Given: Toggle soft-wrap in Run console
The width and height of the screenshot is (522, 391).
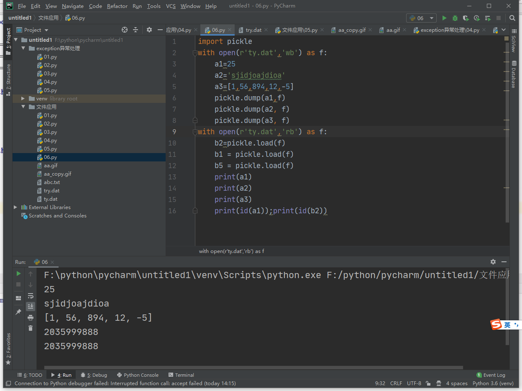Looking at the screenshot, I should tap(31, 296).
